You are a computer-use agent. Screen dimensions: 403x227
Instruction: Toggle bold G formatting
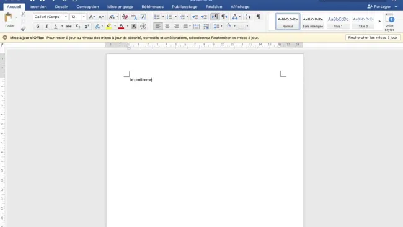click(38, 26)
